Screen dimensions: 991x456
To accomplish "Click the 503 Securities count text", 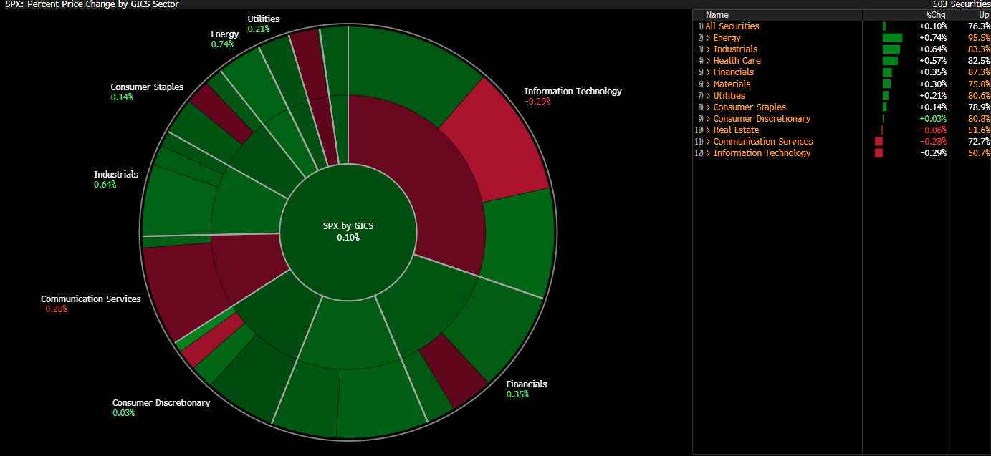I will 962,4.
